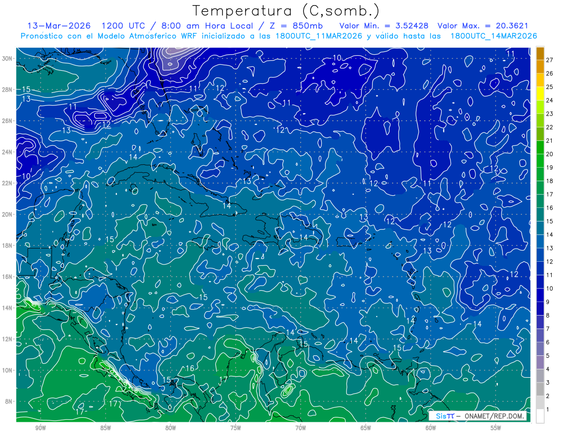This screenshot has width=562, height=434.
Task: Click colorbar scale label '27'
Action: [550, 60]
